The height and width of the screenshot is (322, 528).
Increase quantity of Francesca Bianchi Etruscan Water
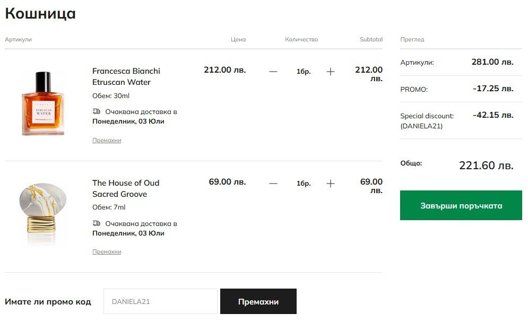(x=331, y=72)
